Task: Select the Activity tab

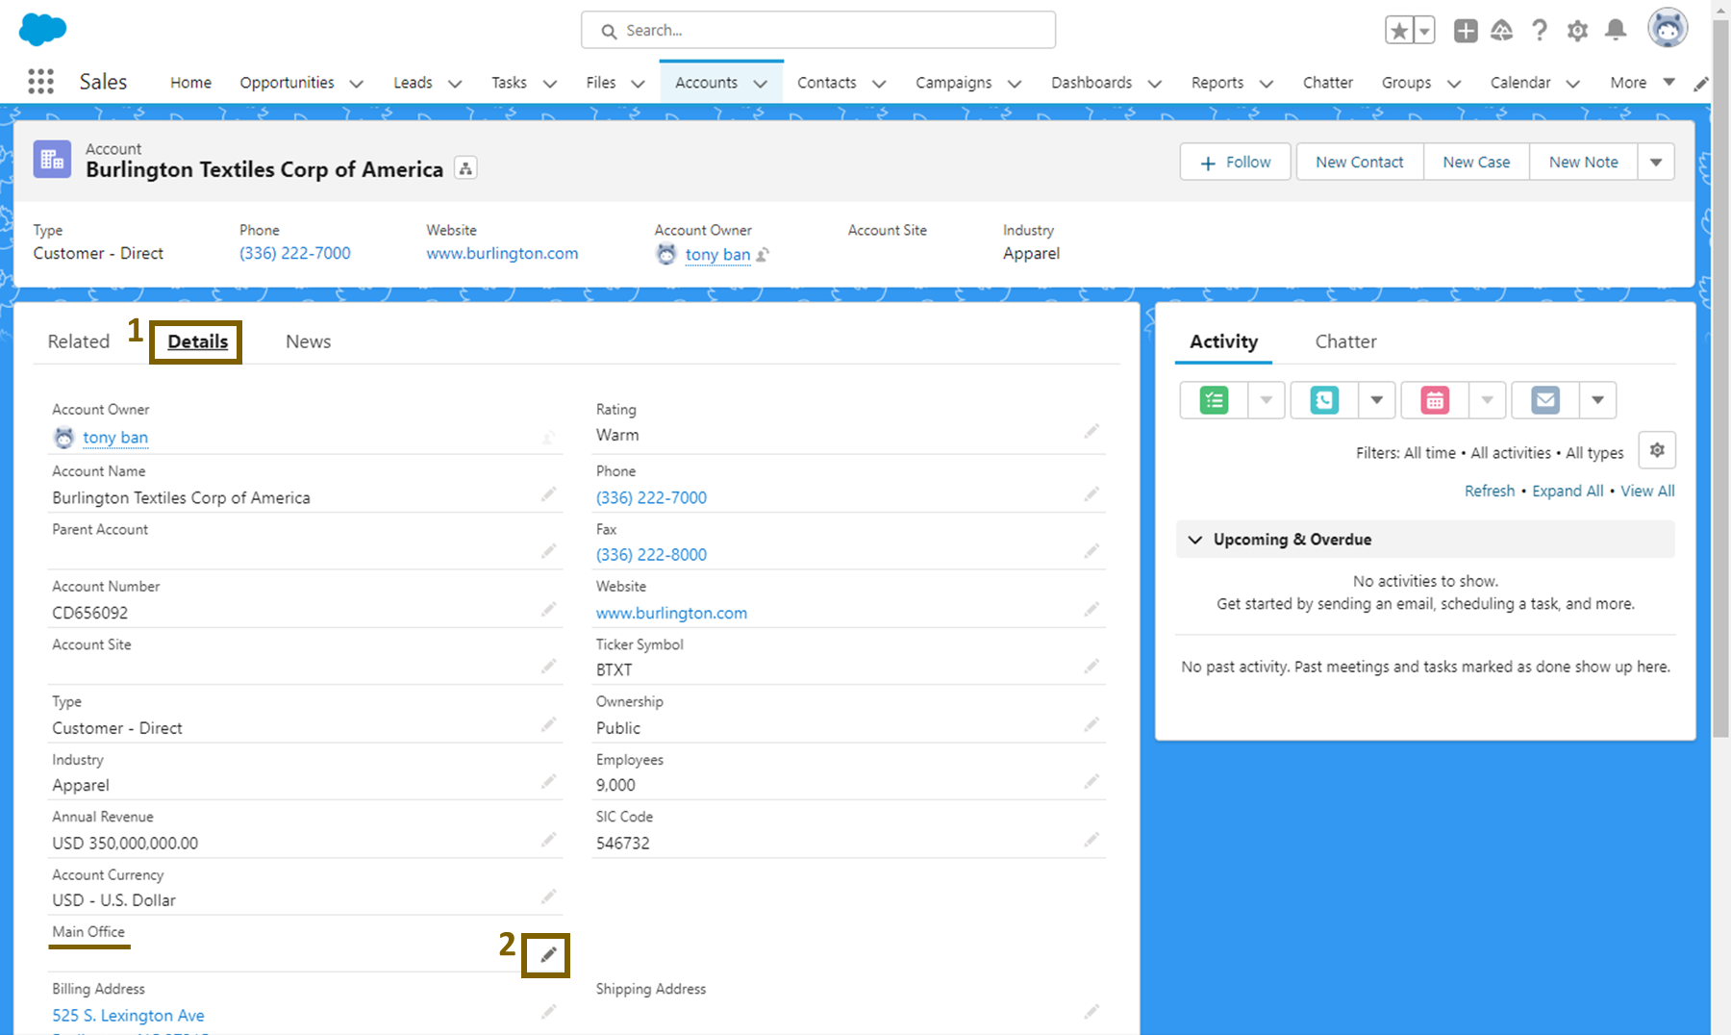Action: click(x=1223, y=341)
